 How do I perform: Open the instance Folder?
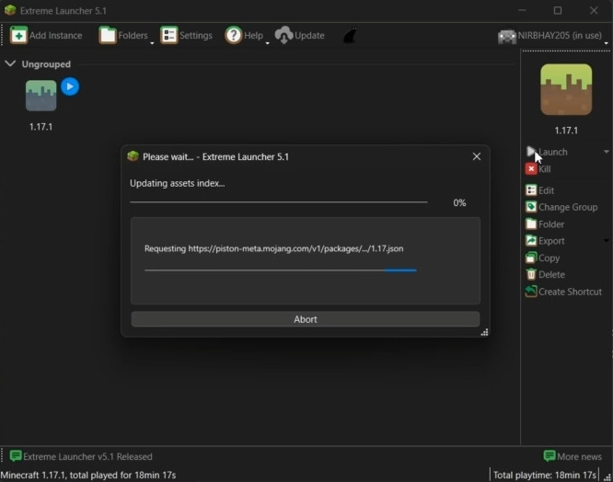click(x=545, y=224)
